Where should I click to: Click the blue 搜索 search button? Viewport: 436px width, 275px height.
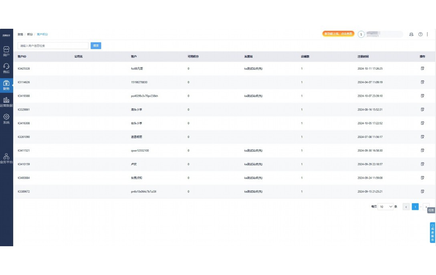tap(96, 46)
